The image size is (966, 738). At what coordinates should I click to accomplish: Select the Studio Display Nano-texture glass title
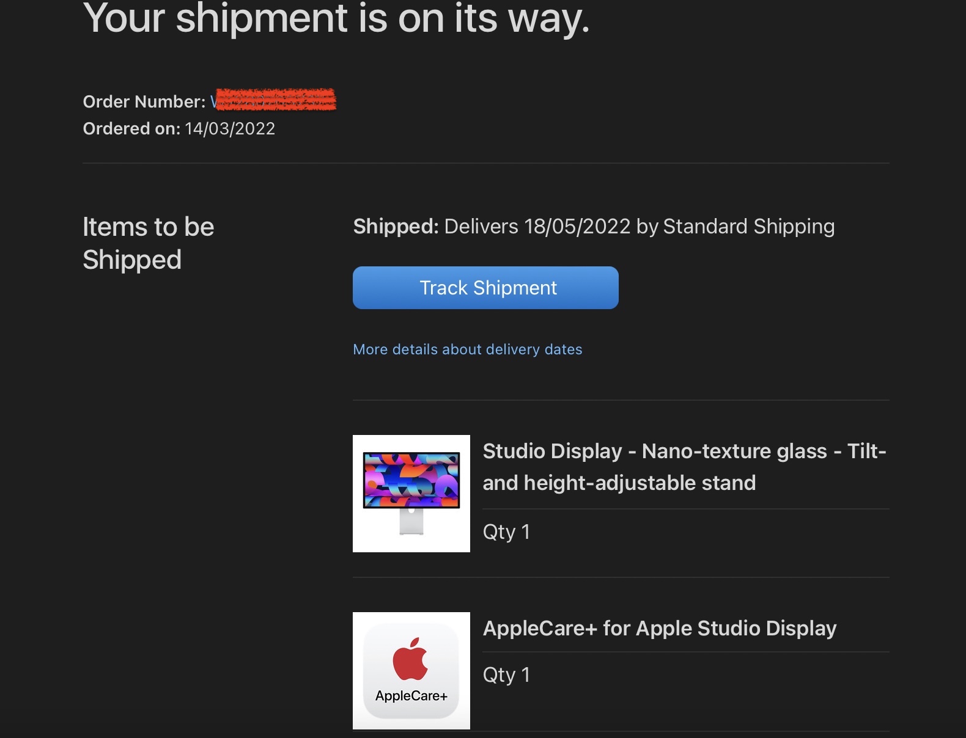pos(684,467)
